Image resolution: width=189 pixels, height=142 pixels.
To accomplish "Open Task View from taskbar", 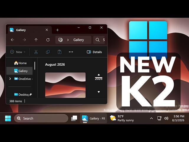I will [74, 118].
